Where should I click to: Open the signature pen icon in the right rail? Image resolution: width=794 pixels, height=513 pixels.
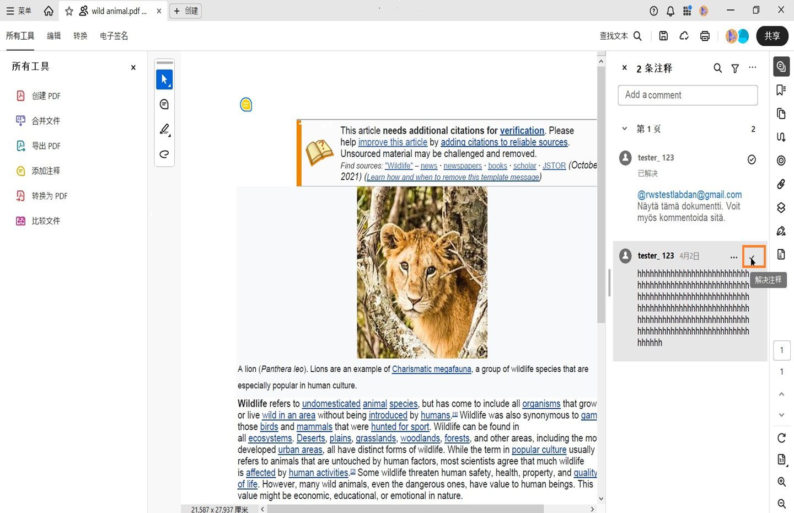tap(781, 231)
